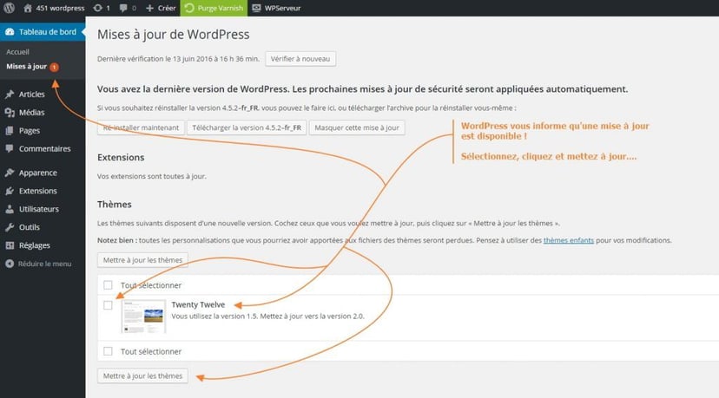The width and height of the screenshot is (719, 398).
Task: Collapse the sidebar with Réduire le menu
Action: pyautogui.click(x=43, y=264)
